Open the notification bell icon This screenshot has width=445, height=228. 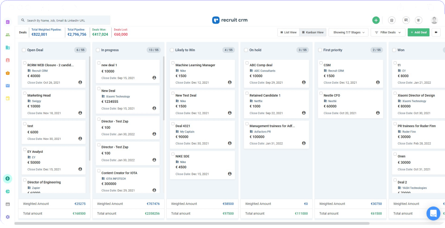tap(418, 20)
